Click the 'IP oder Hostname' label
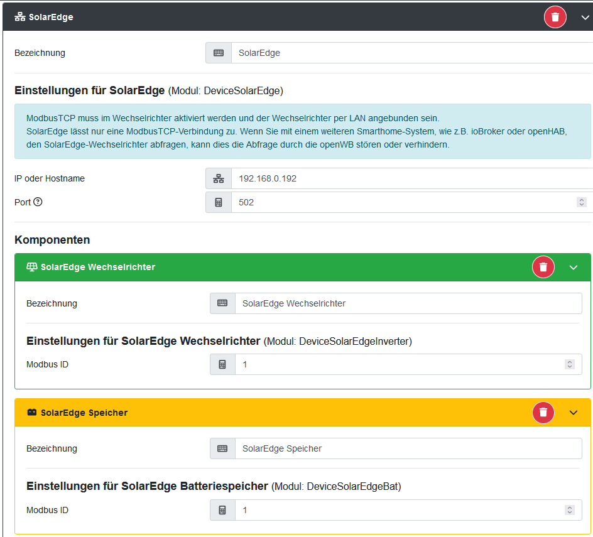Viewport: 593px width, 537px height. pos(50,178)
